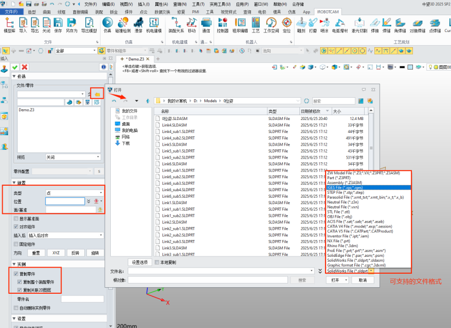Image resolution: width=451 pixels, height=328 pixels.
Task: Open the 工具(T) menu
Action: pyautogui.click(x=198, y=4)
